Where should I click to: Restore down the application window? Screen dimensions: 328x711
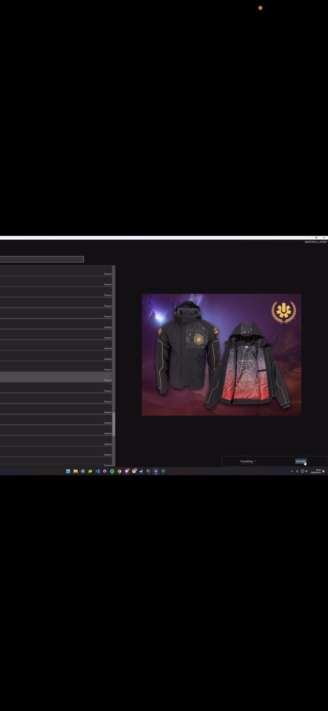pyautogui.click(x=316, y=238)
